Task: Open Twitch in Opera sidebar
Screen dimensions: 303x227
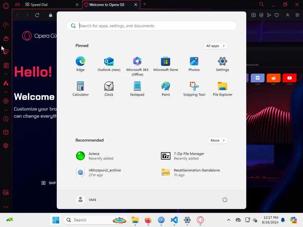Action: pyautogui.click(x=6, y=51)
